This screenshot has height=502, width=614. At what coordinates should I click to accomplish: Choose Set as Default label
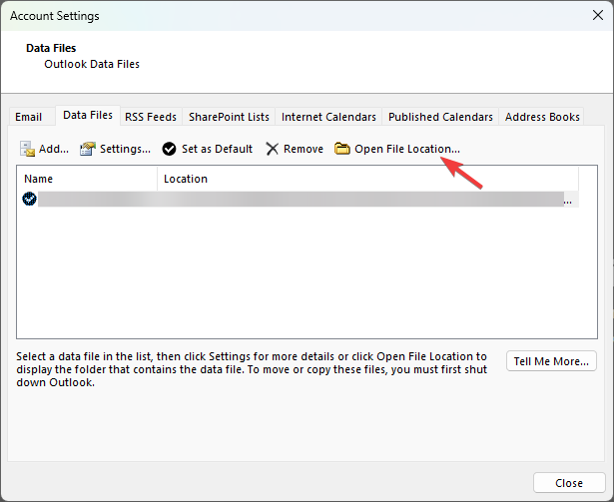point(217,149)
